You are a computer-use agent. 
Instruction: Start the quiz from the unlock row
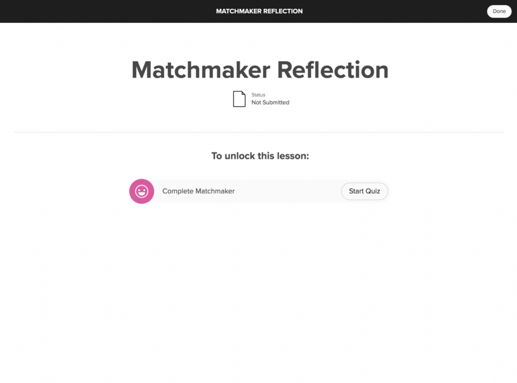point(365,191)
